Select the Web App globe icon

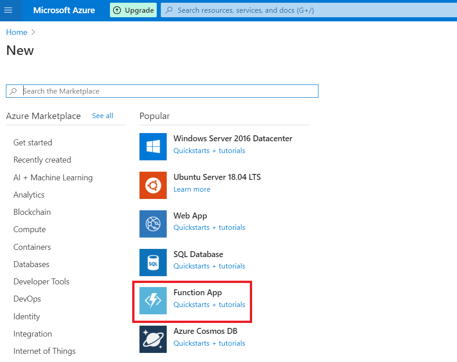(x=153, y=224)
